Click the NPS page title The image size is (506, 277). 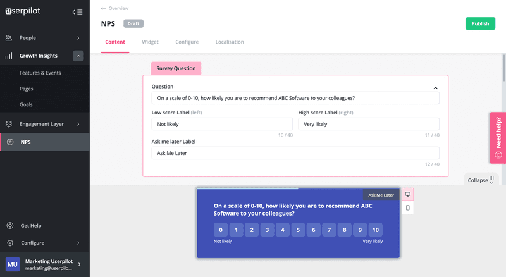point(108,23)
